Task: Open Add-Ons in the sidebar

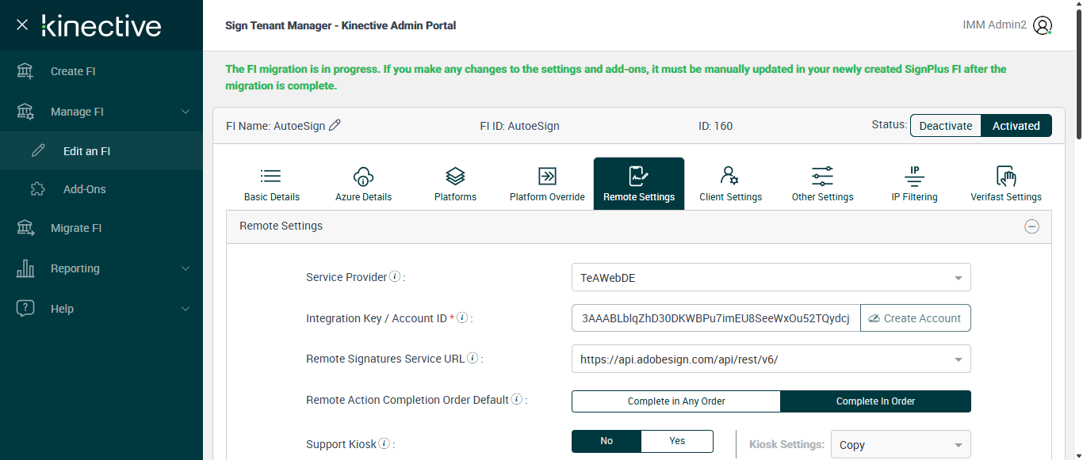Action: pyautogui.click(x=84, y=189)
